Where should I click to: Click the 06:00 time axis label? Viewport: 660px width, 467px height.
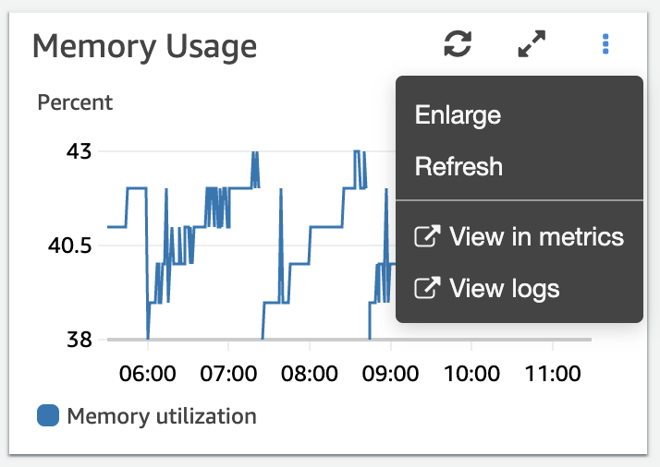coord(148,374)
